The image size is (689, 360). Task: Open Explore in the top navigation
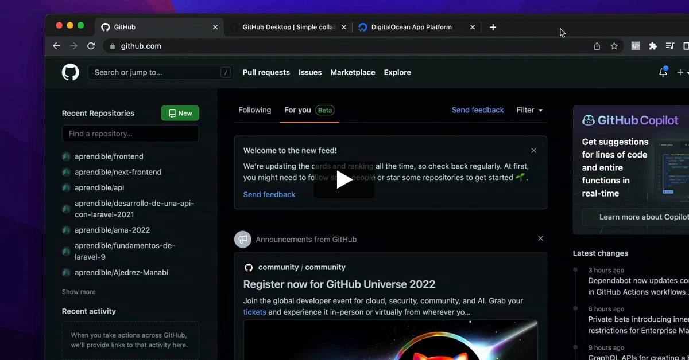[397, 72]
